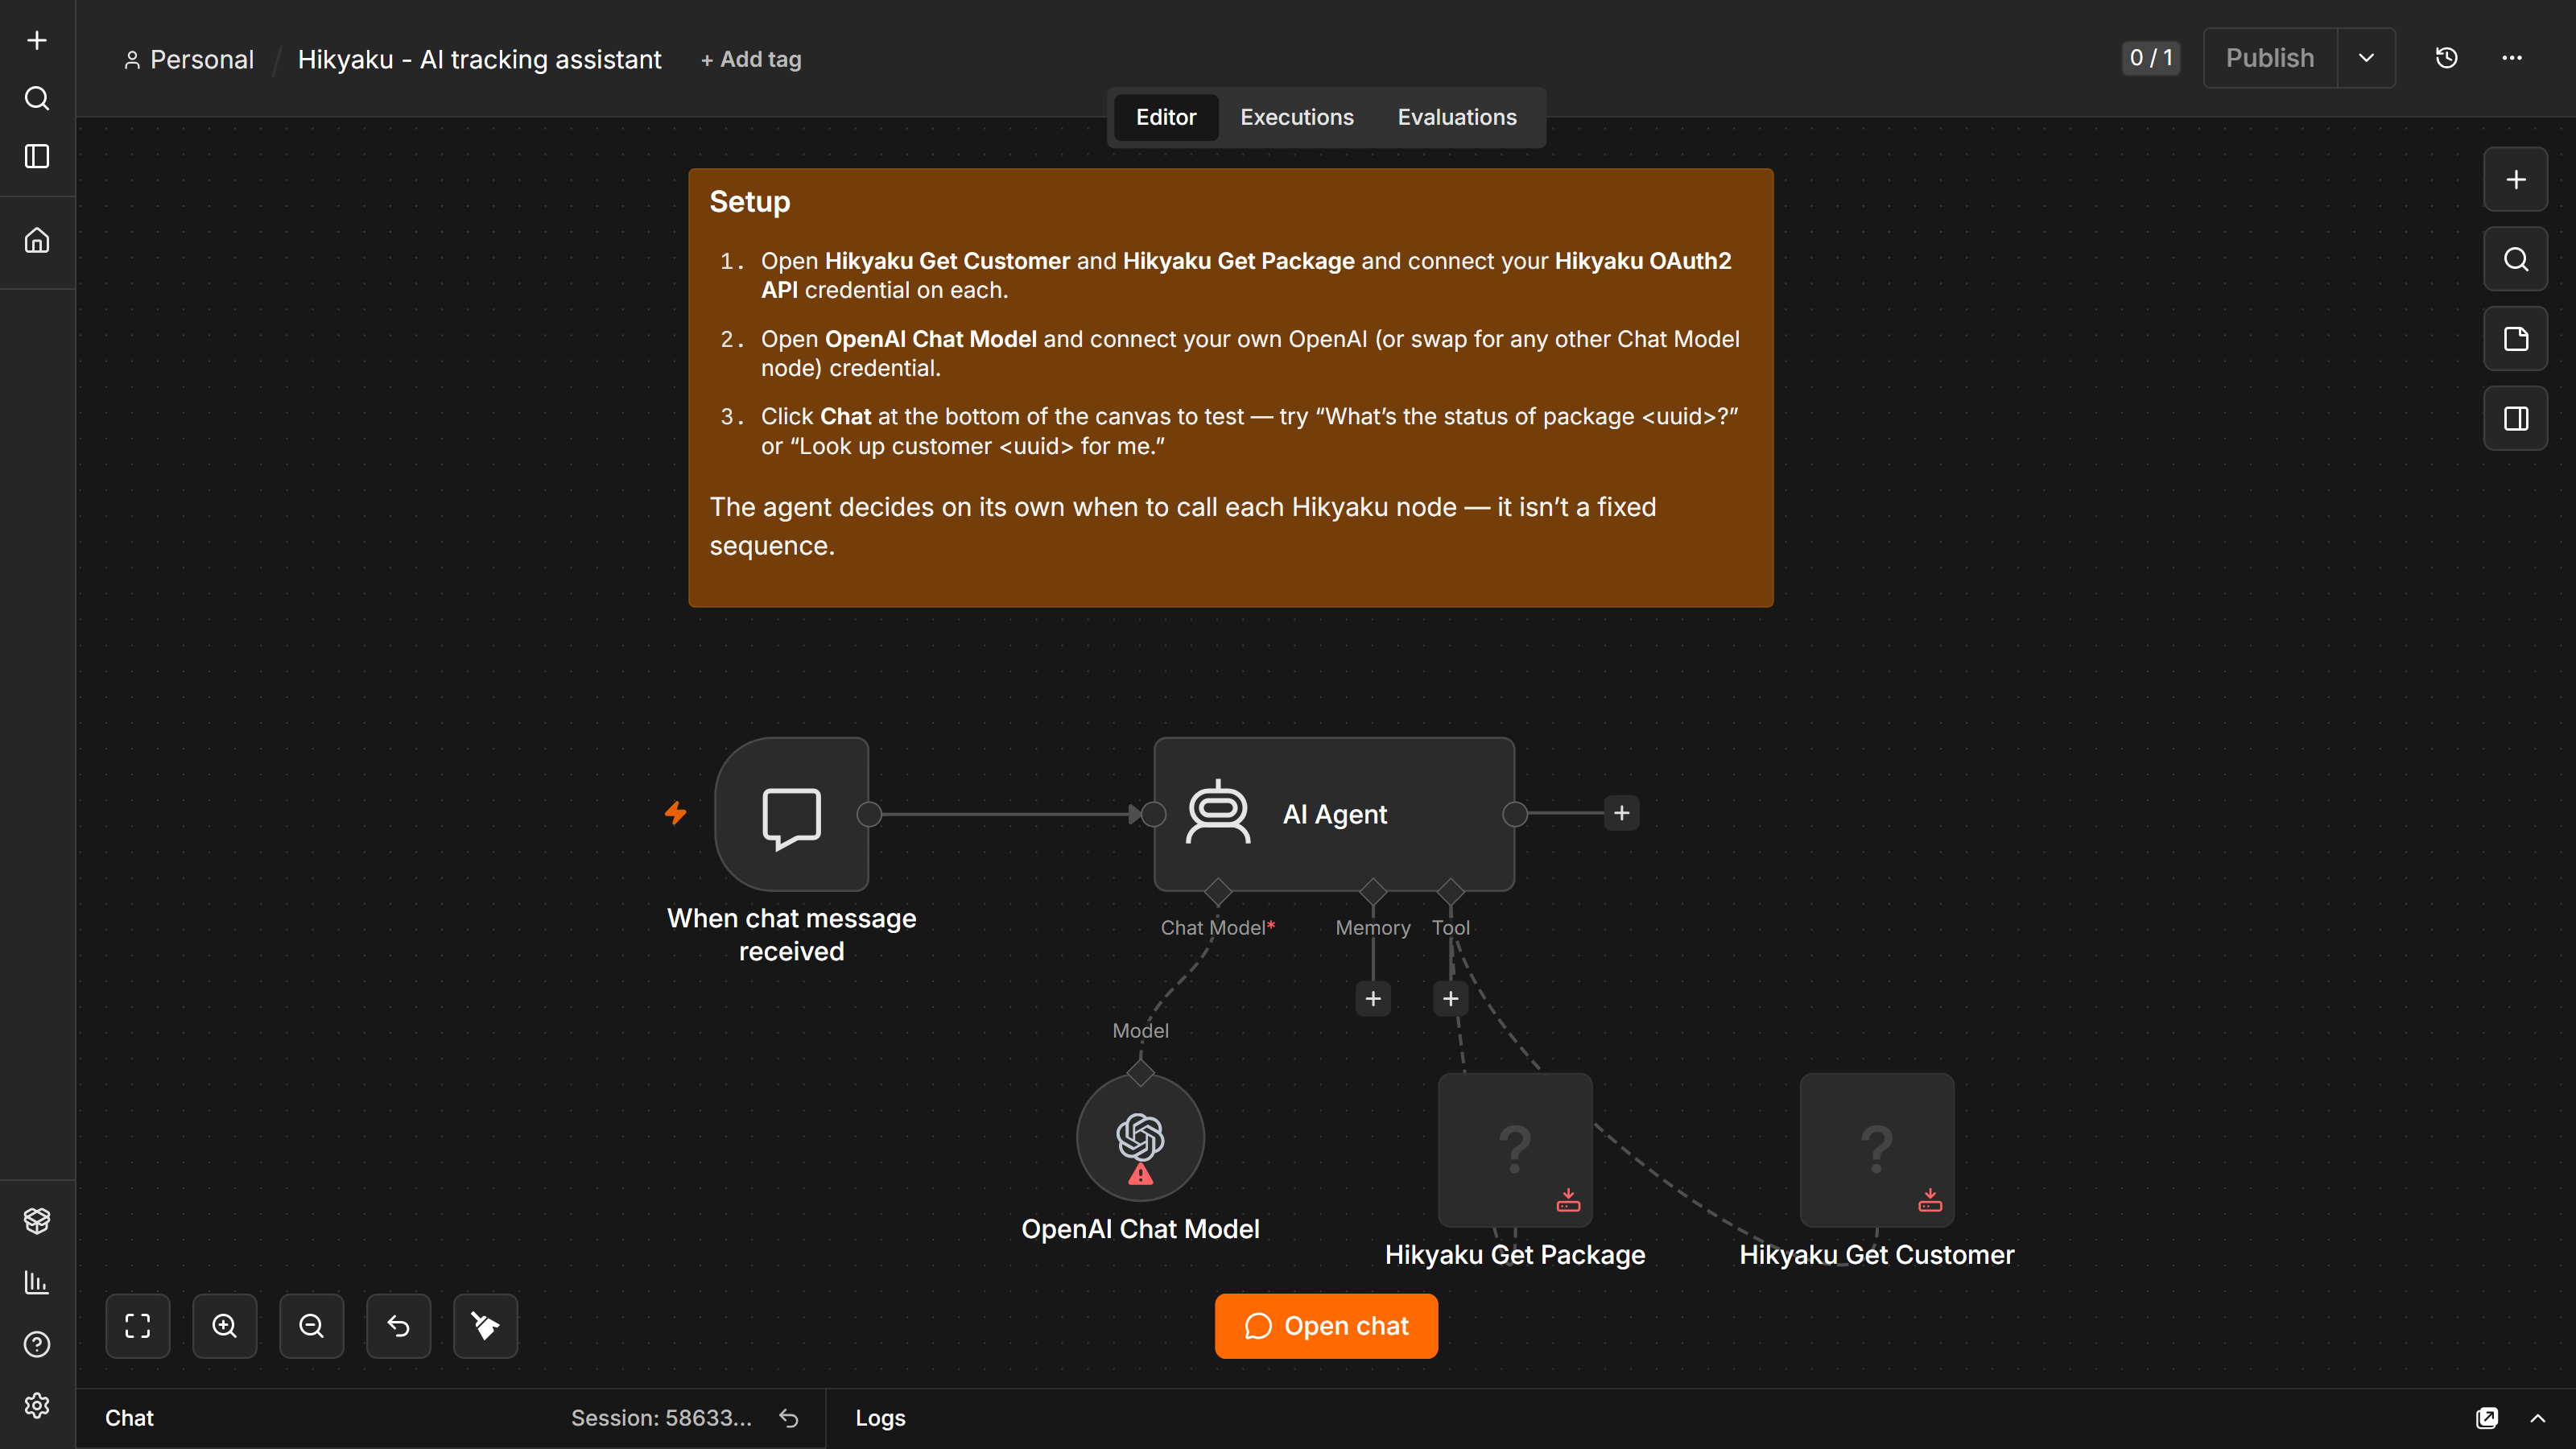
Task: Reset the chat session
Action: point(789,1418)
